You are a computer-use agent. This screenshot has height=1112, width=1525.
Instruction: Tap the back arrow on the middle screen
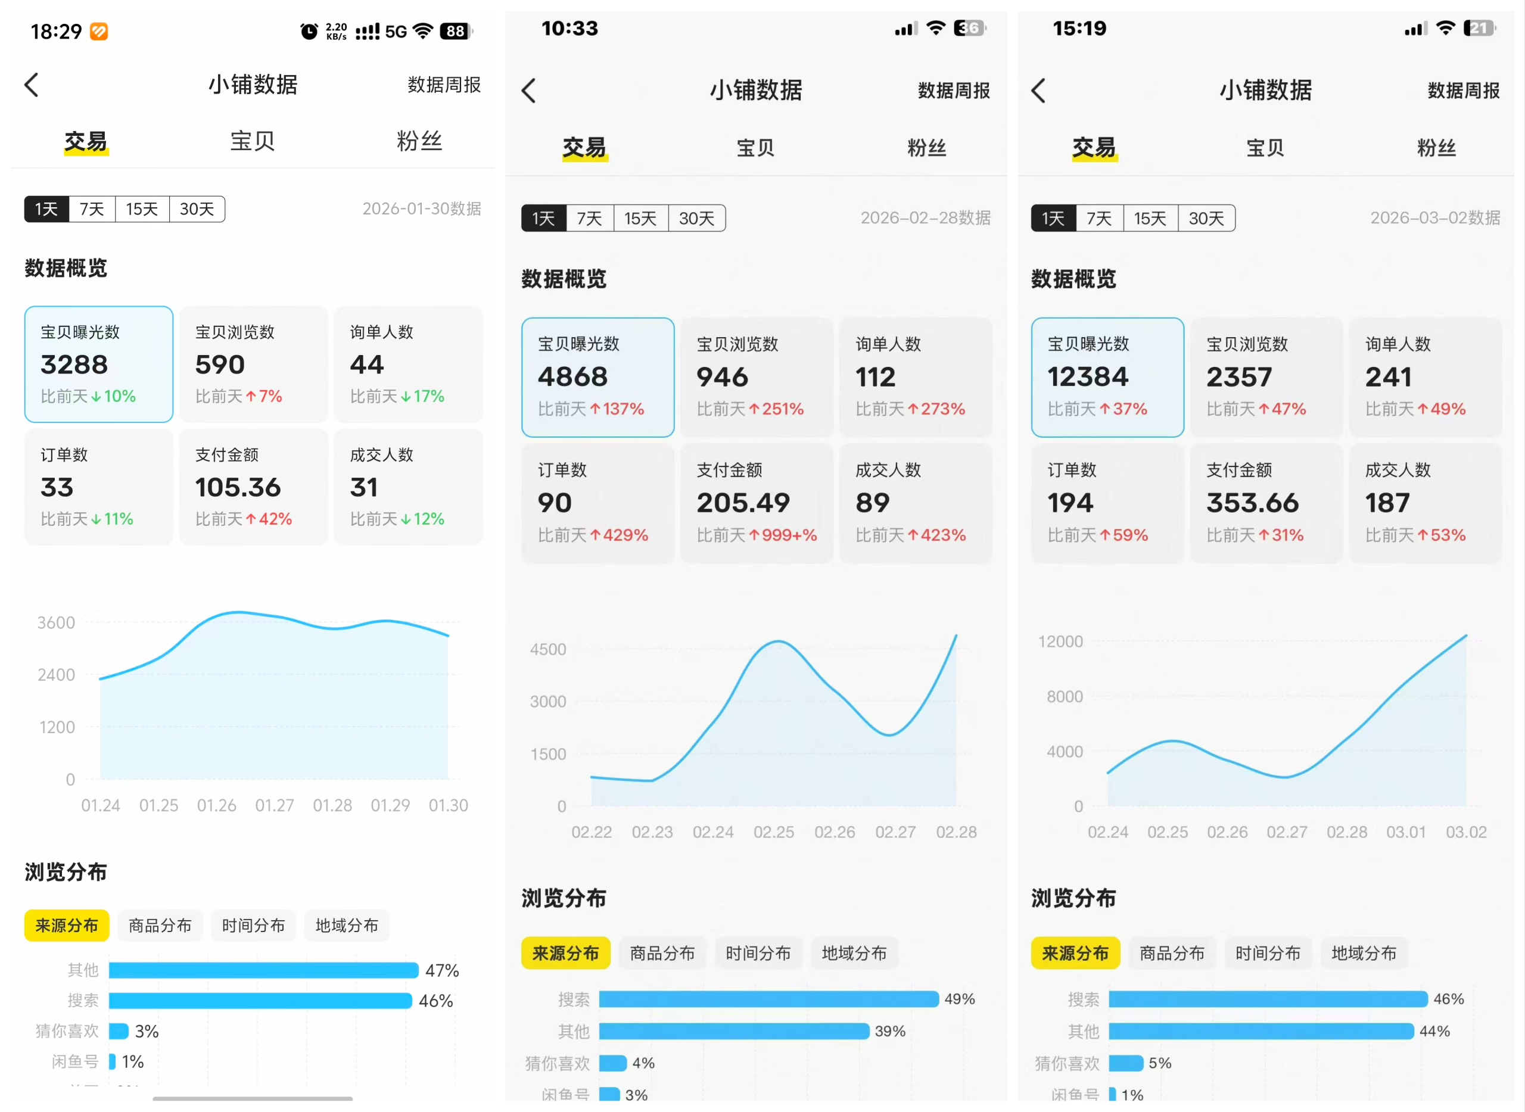click(x=529, y=89)
